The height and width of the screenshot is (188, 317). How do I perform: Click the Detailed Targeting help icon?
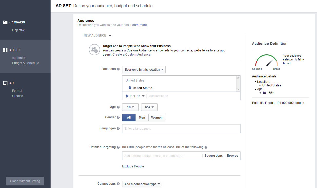pos(118,147)
